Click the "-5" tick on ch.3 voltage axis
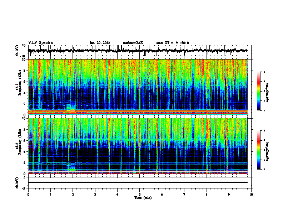 24,188
